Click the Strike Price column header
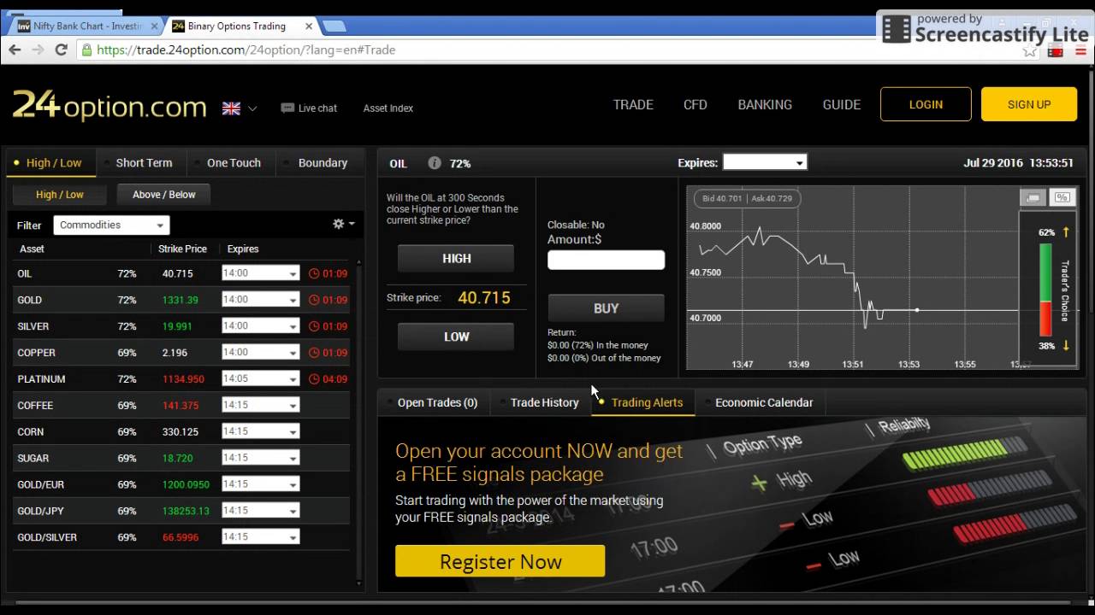This screenshot has width=1095, height=615. [x=182, y=249]
